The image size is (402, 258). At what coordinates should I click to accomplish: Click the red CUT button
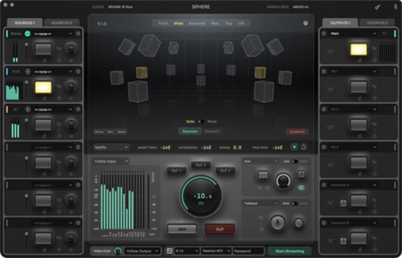[220, 229]
